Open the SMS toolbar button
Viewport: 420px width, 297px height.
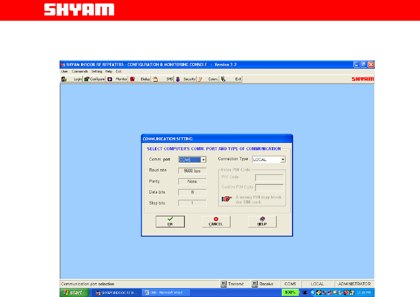[163, 79]
